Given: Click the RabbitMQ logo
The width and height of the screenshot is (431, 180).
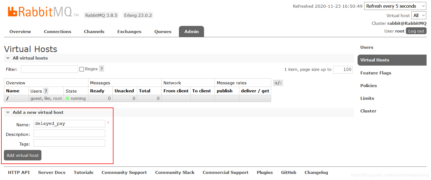Looking at the screenshot, I should tap(43, 12).
